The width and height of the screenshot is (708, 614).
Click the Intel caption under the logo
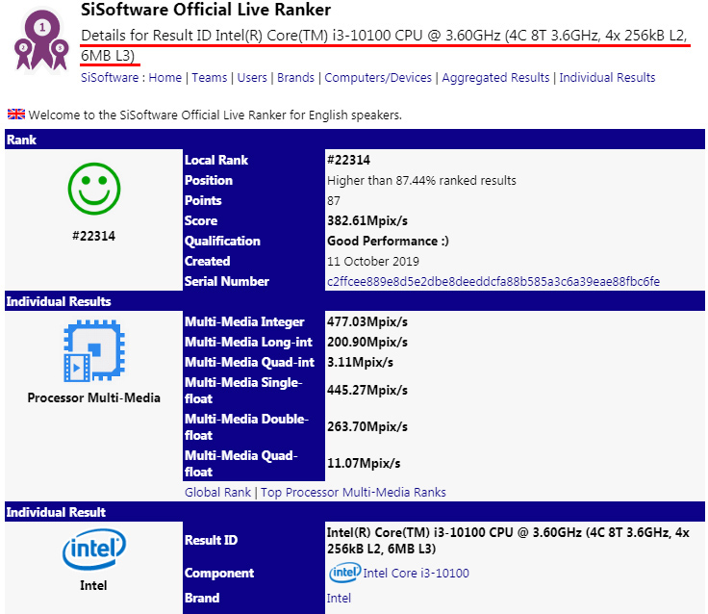(93, 585)
